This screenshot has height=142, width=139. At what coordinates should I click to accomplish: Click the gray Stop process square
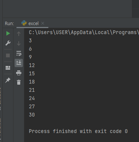pyautogui.click(x=8, y=55)
